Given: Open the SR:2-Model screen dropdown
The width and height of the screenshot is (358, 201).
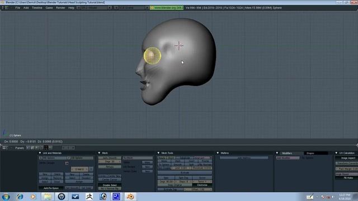Looking at the screenshot, I should coord(78,8).
